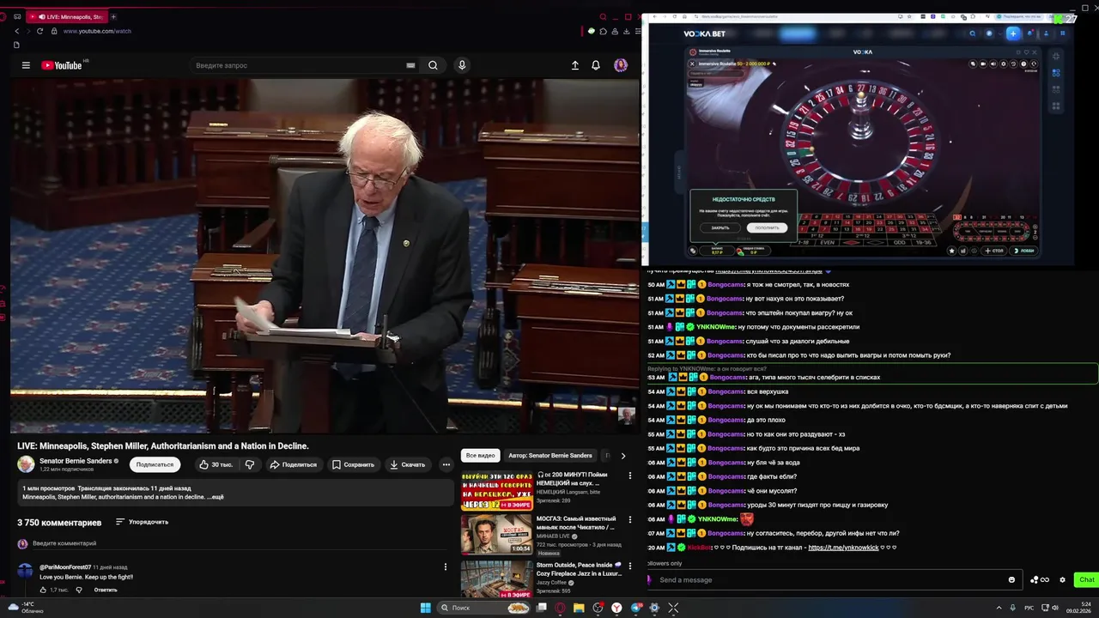
Task: Select the LIVE: Minneapolis browser tab
Action: tap(67, 16)
